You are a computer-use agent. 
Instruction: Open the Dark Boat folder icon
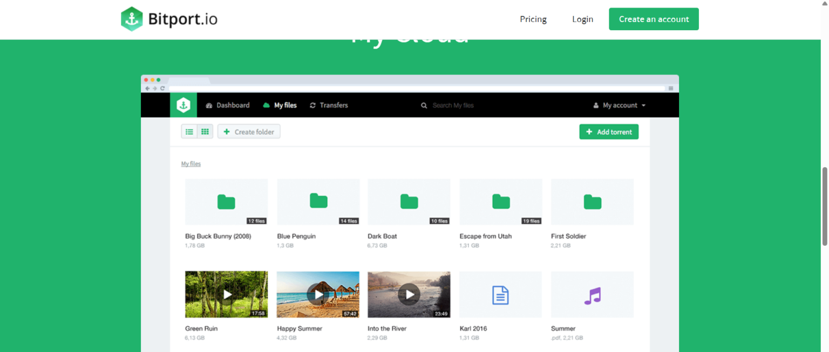[409, 202]
